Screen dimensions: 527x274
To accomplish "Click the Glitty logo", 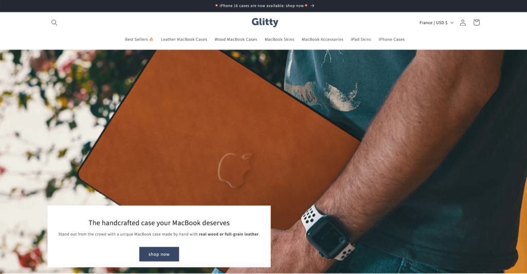I will [x=265, y=22].
